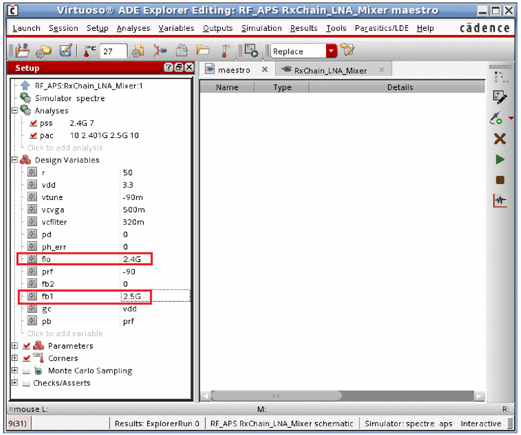Open the Replace history mode dropdown
521x435 pixels.
click(x=331, y=51)
